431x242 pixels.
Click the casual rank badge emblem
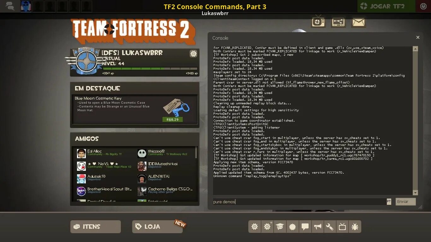coord(86,61)
